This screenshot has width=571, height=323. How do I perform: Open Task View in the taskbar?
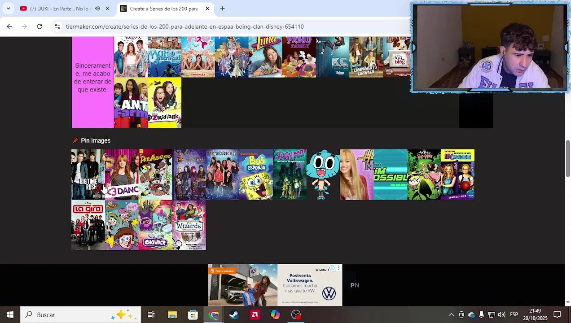click(151, 314)
